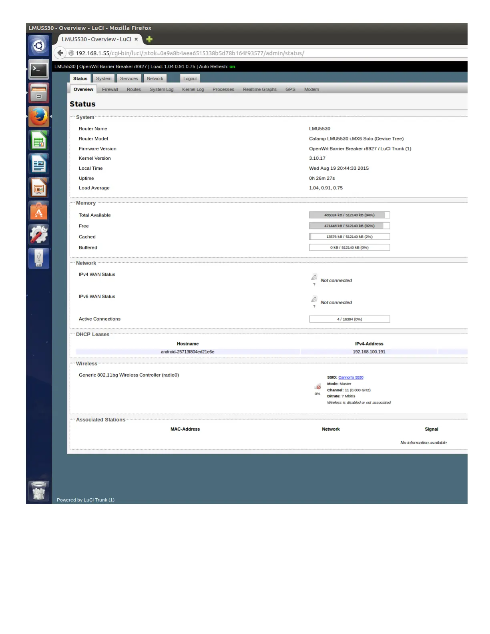Image resolution: width=490 pixels, height=634 pixels.
Task: Open System Settings wrench icon
Action: pyautogui.click(x=39, y=235)
